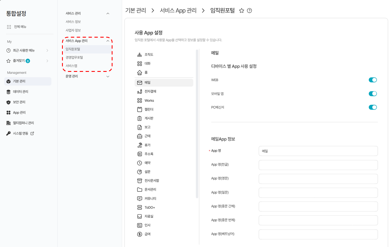Expand the 운영 관리 section

pyautogui.click(x=108, y=76)
